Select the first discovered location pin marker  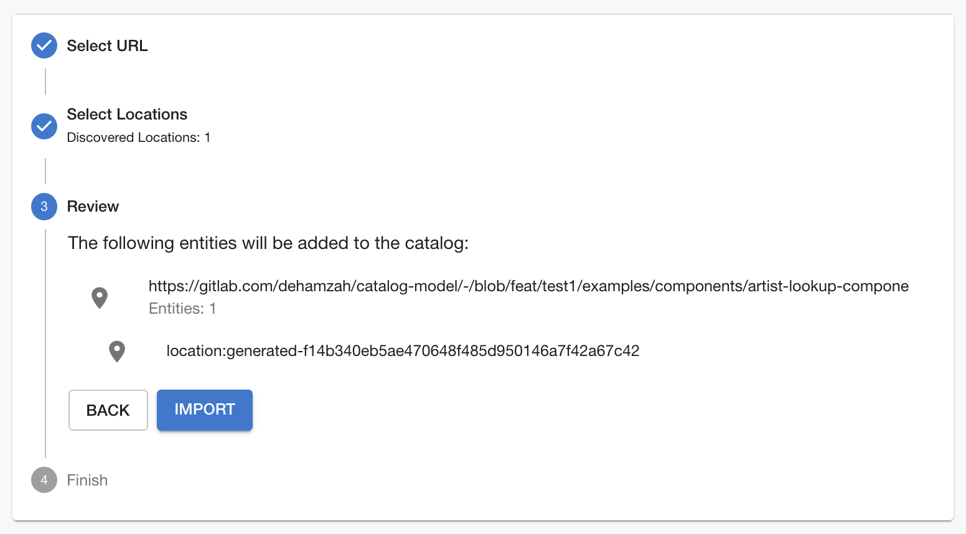99,297
